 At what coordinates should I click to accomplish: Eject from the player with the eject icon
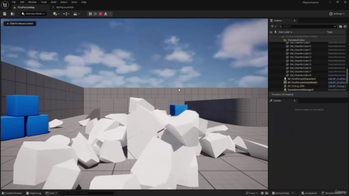105,14
